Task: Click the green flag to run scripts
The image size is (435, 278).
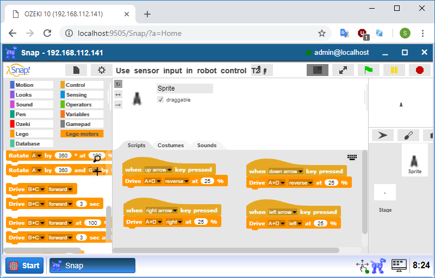Action: 369,70
